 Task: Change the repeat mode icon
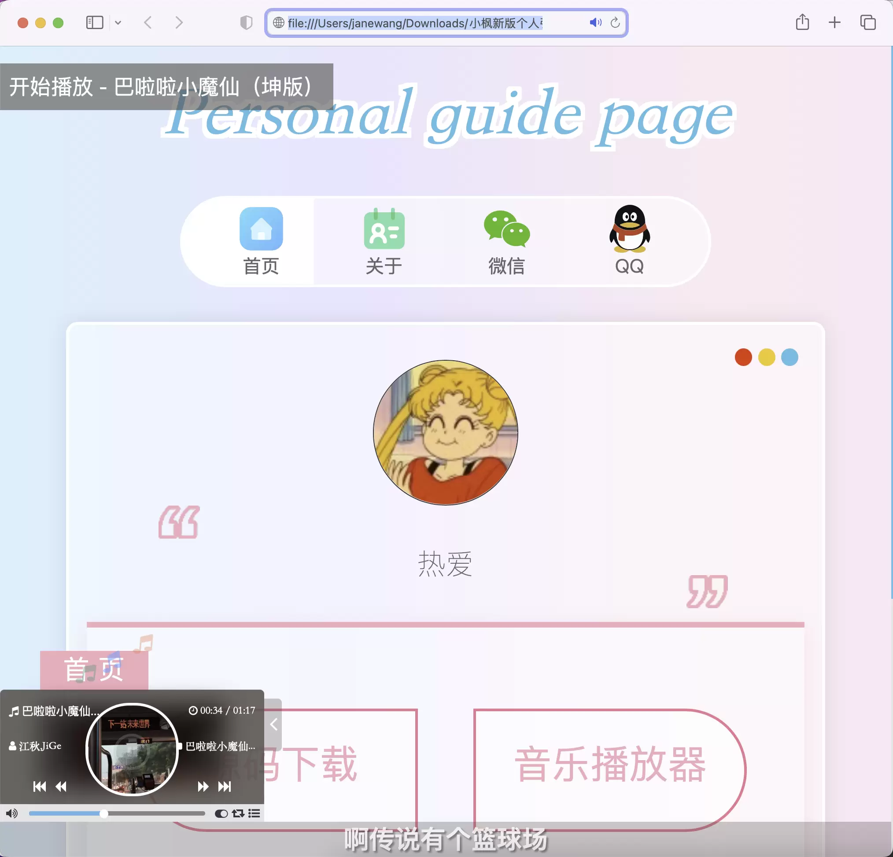[x=238, y=813]
